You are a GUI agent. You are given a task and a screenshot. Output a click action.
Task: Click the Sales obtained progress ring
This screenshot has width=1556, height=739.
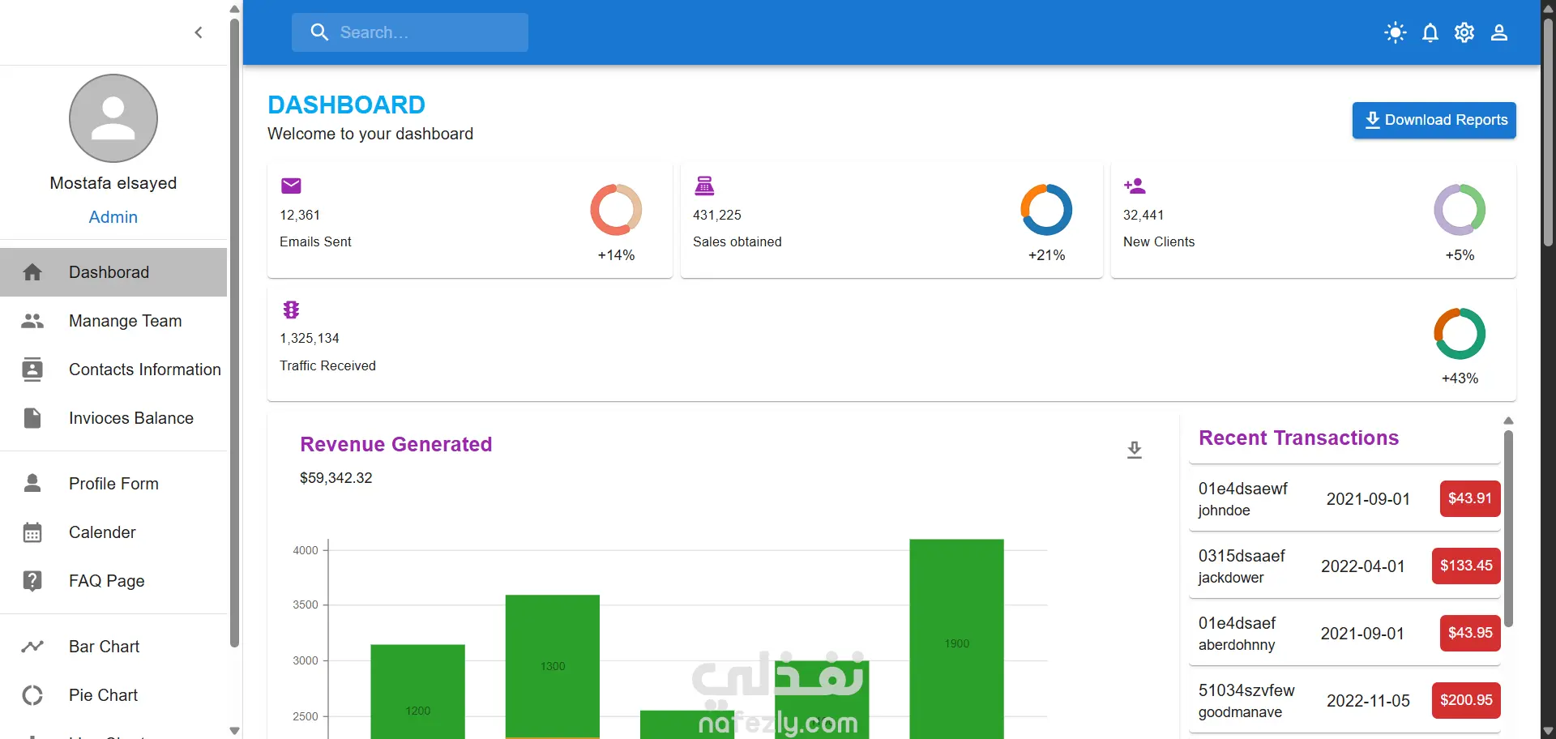(x=1046, y=210)
